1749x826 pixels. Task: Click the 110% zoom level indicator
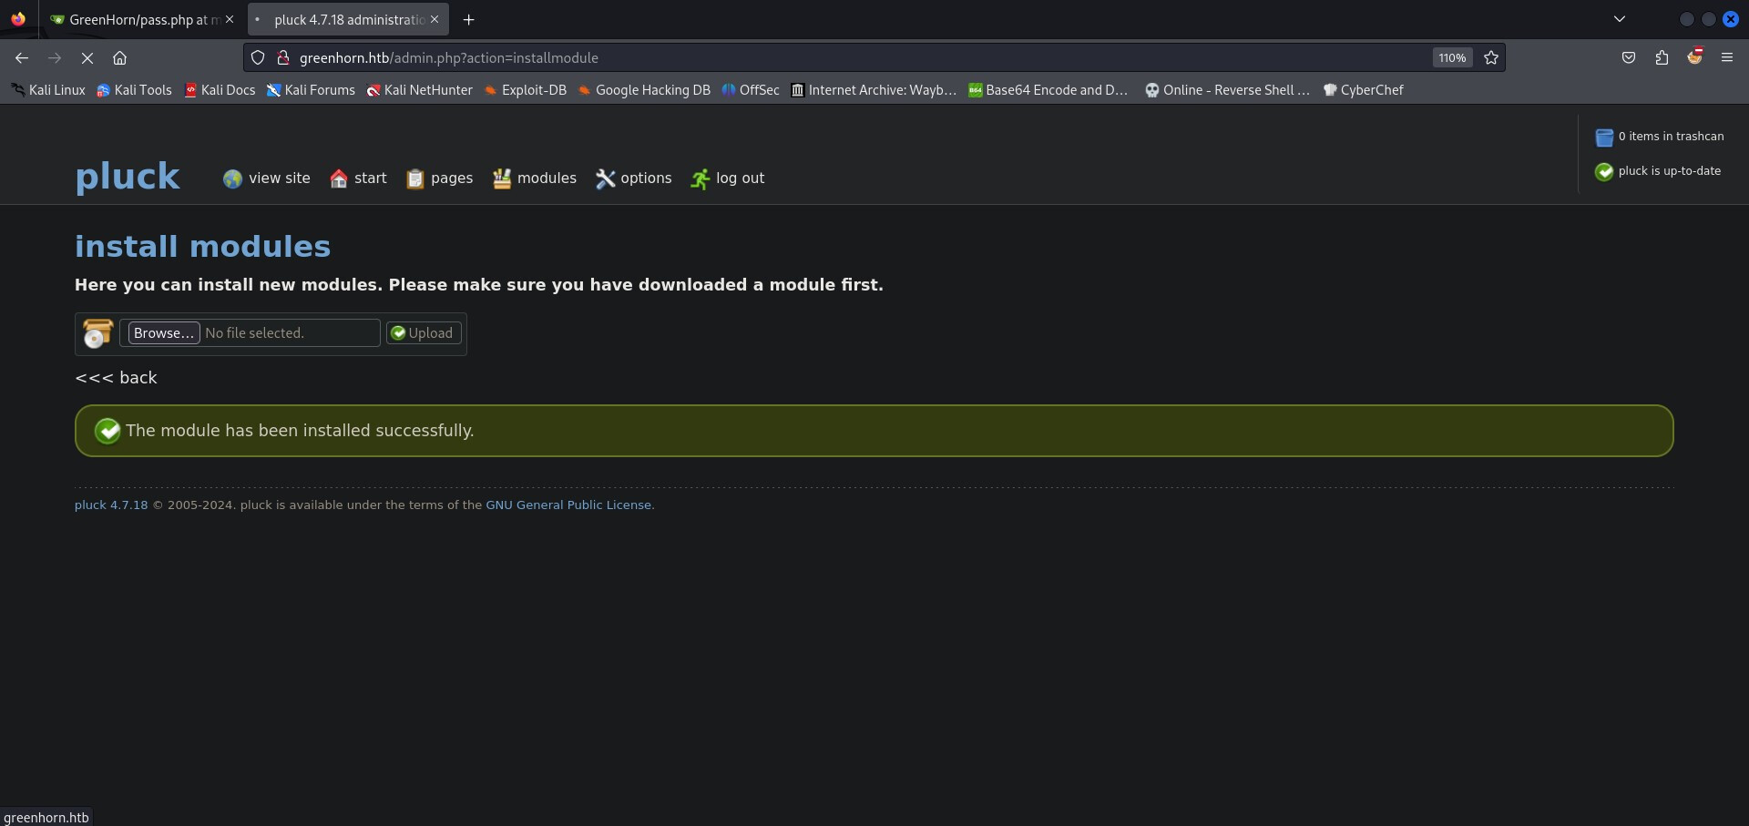pos(1452,57)
